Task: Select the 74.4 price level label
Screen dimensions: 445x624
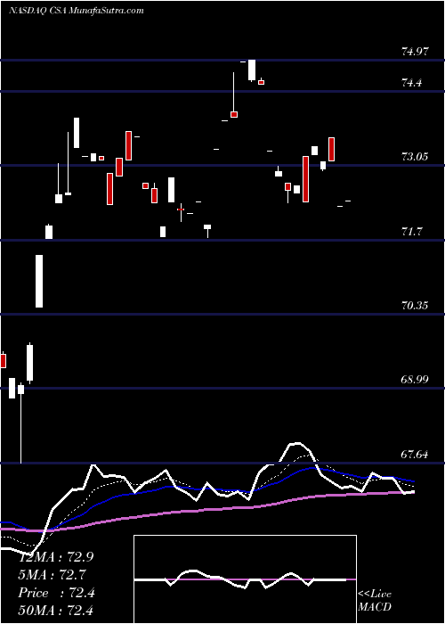Action: pos(412,83)
